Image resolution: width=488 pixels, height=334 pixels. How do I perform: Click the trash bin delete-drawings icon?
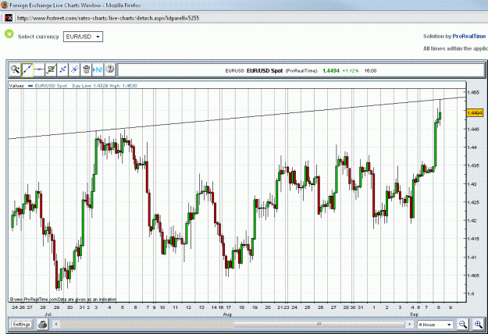[x=86, y=69]
